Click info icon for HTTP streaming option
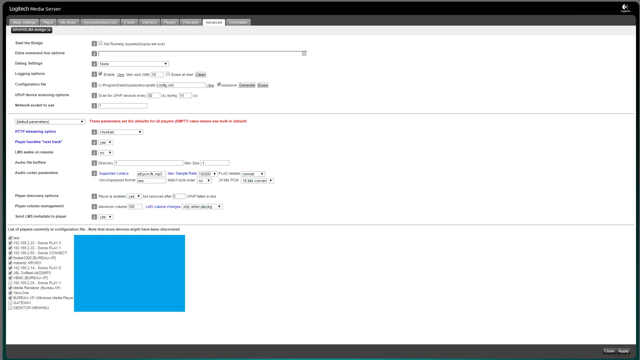Image resolution: width=640 pixels, height=360 pixels. pyautogui.click(x=94, y=132)
